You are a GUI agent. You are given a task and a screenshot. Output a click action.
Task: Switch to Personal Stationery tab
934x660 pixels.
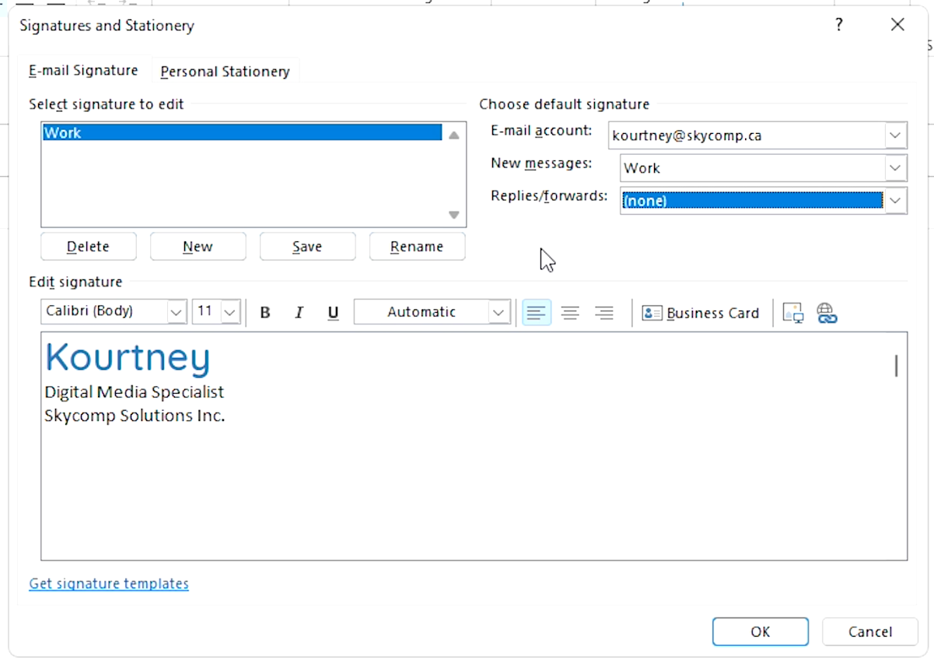click(225, 71)
